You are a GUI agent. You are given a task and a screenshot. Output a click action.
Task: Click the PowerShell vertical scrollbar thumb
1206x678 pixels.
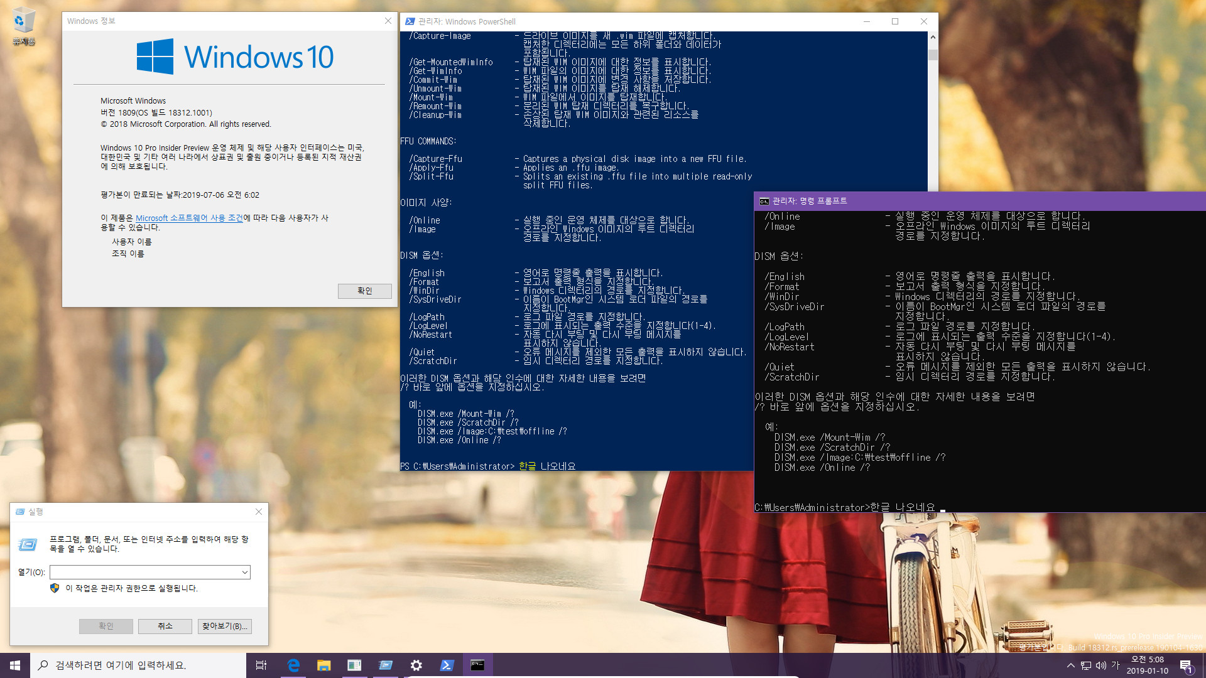[933, 54]
